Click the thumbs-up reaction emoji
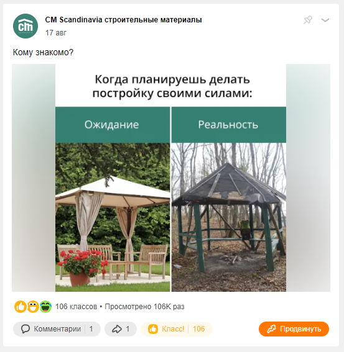 21,307
